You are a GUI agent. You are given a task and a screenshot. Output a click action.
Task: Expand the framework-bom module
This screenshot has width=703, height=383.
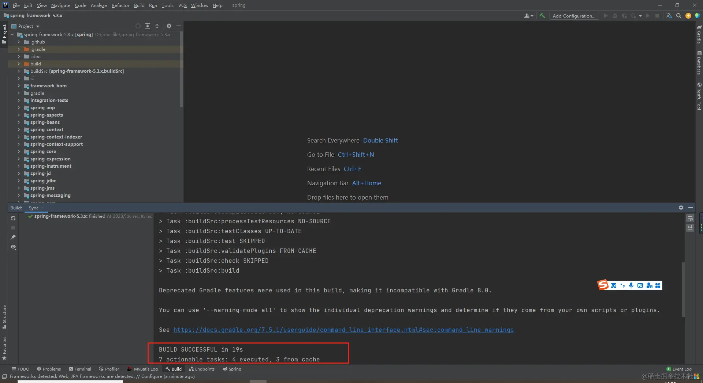click(19, 86)
